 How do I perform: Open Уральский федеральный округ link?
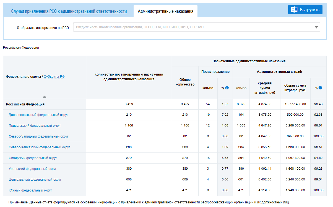pyautogui.click(x=32, y=169)
